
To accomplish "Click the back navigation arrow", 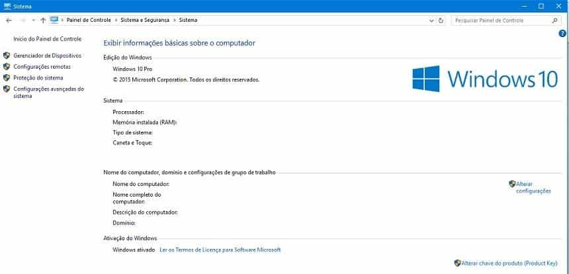I will (8, 21).
